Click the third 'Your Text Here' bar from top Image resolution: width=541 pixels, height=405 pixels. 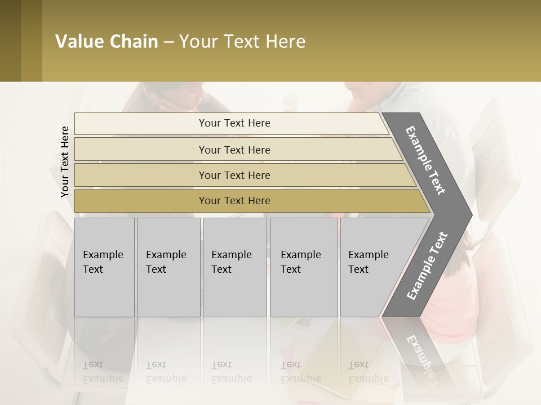coord(234,175)
